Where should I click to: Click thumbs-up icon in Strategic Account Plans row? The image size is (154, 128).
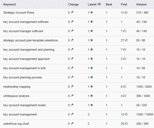click(x=126, y=12)
